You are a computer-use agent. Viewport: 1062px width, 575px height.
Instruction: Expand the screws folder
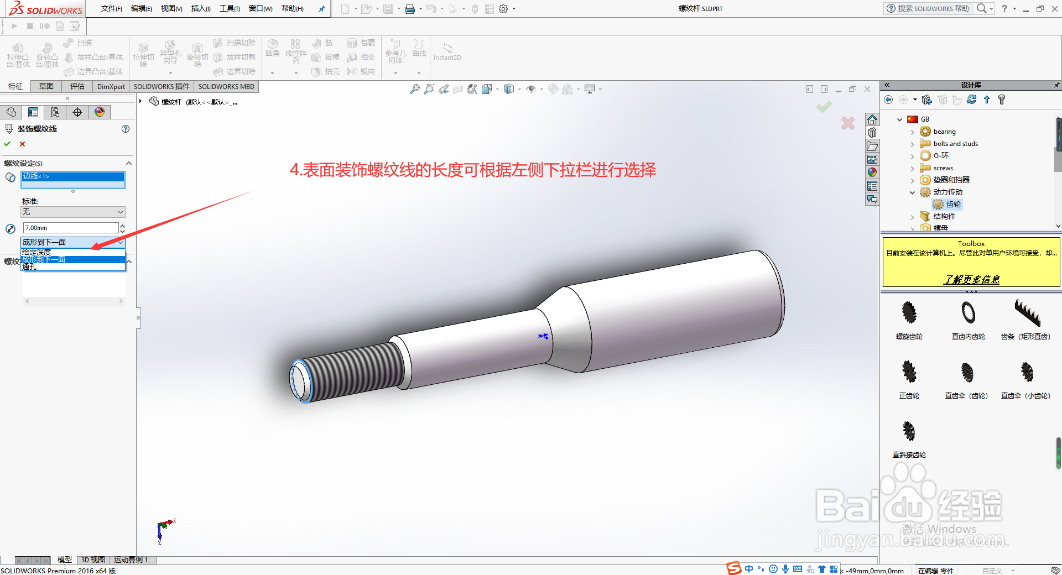pyautogui.click(x=913, y=169)
